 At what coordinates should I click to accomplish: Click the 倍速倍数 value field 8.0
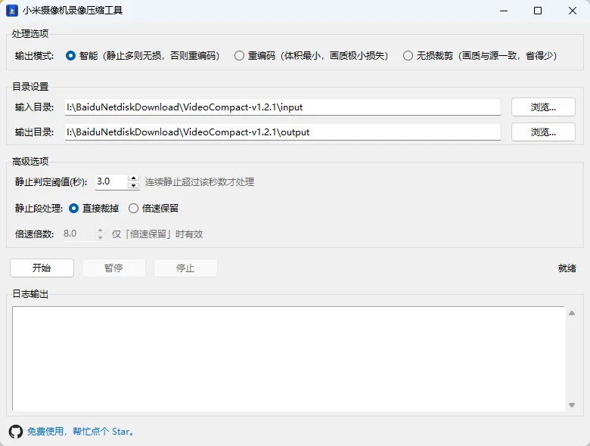point(77,234)
